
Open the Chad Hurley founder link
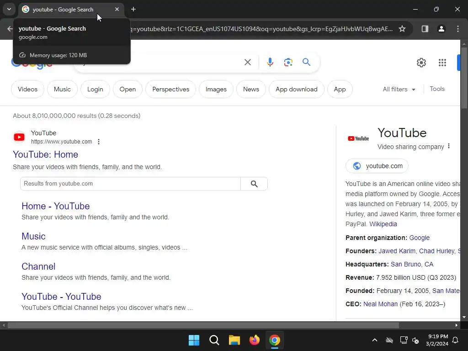coord(436,251)
